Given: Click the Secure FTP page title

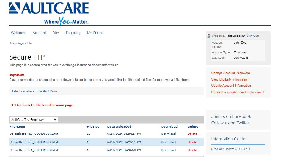Looking at the screenshot, I should point(27,57).
